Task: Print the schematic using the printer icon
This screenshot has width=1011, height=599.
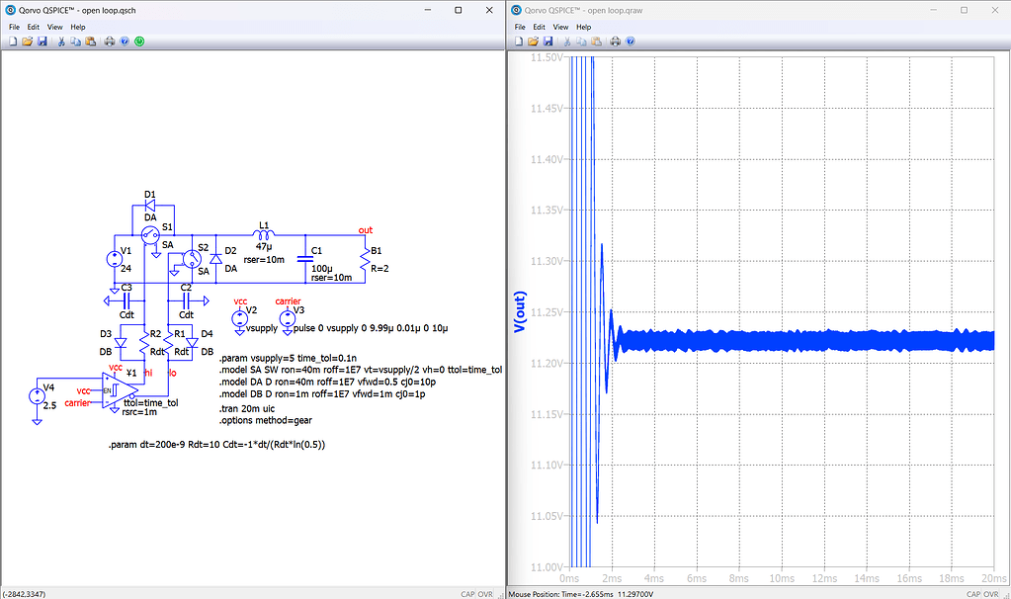Action: pos(110,42)
